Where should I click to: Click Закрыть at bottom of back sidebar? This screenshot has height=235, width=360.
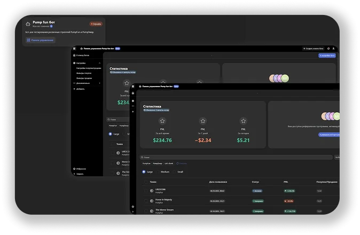point(79,174)
